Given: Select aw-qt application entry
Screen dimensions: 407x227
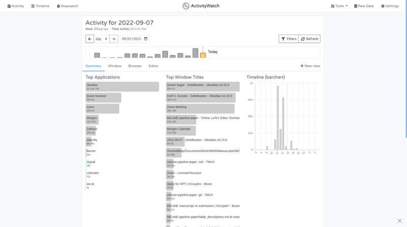Looking at the screenshot, I should click(x=90, y=185).
